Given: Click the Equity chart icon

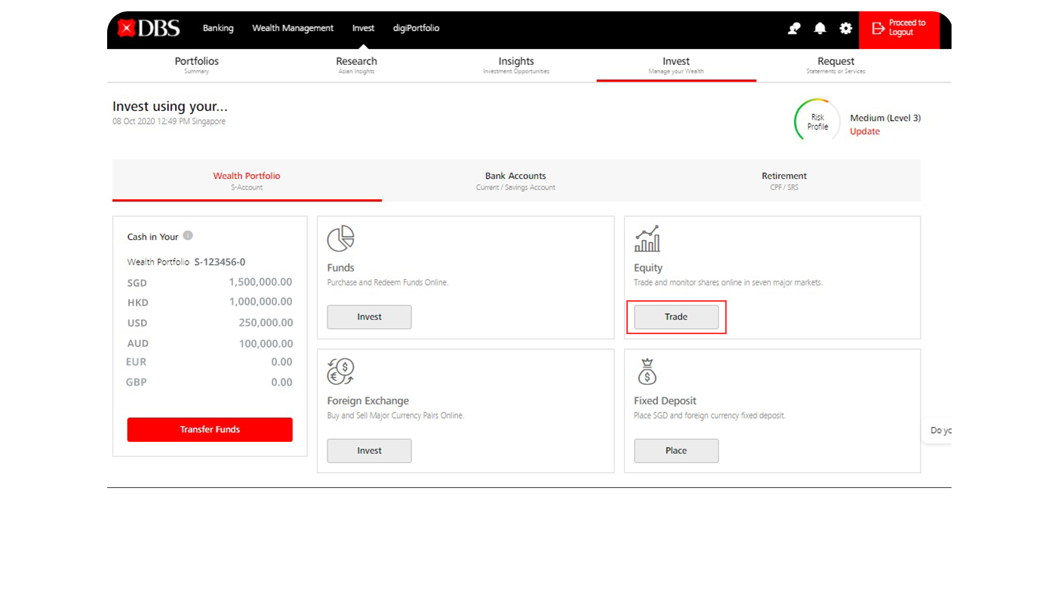Looking at the screenshot, I should click(x=647, y=238).
